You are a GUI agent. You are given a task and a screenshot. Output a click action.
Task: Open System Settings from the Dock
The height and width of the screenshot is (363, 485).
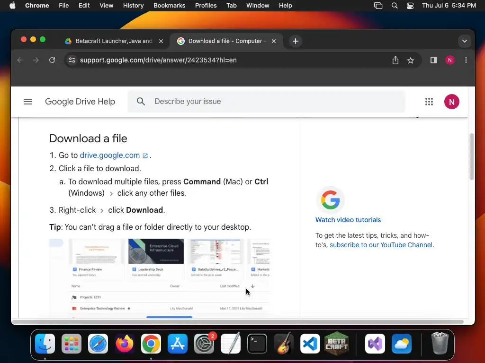[204, 344]
